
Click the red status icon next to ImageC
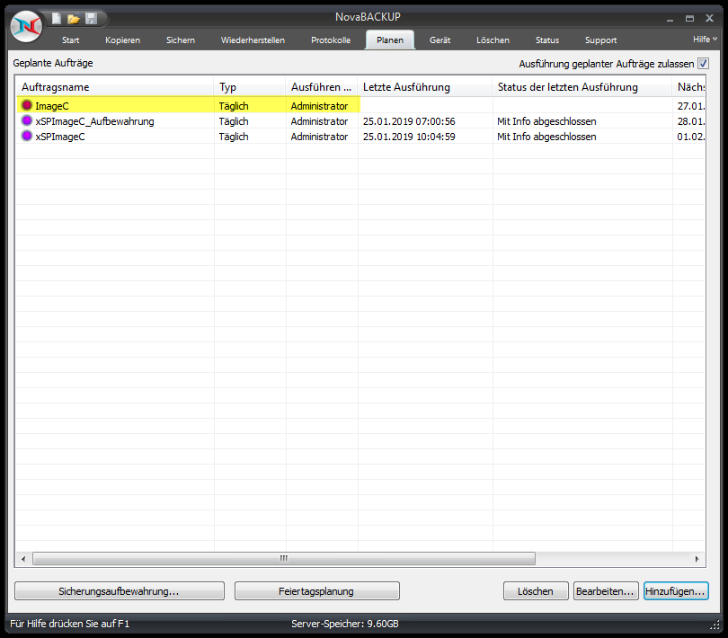pos(27,105)
